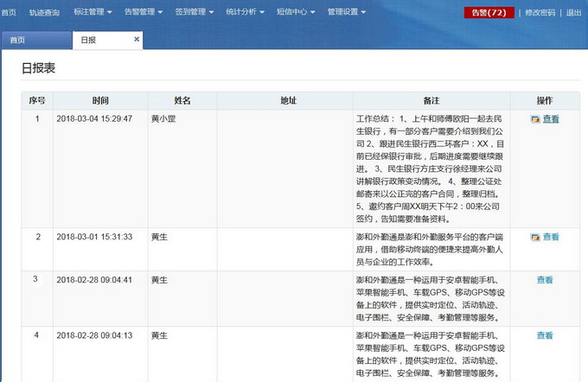Click the 退出 logout link
The width and height of the screenshot is (588, 382).
573,13
